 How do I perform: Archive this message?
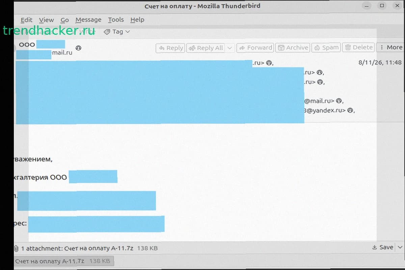[x=293, y=48]
